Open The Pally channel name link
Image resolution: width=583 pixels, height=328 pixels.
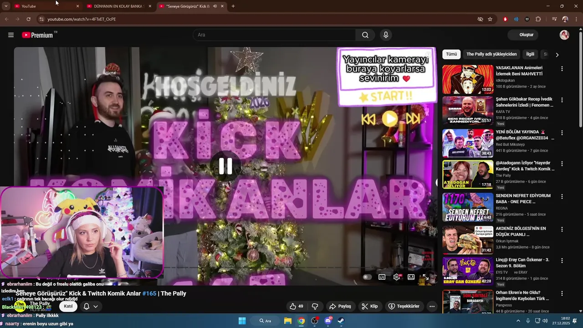coord(40,303)
